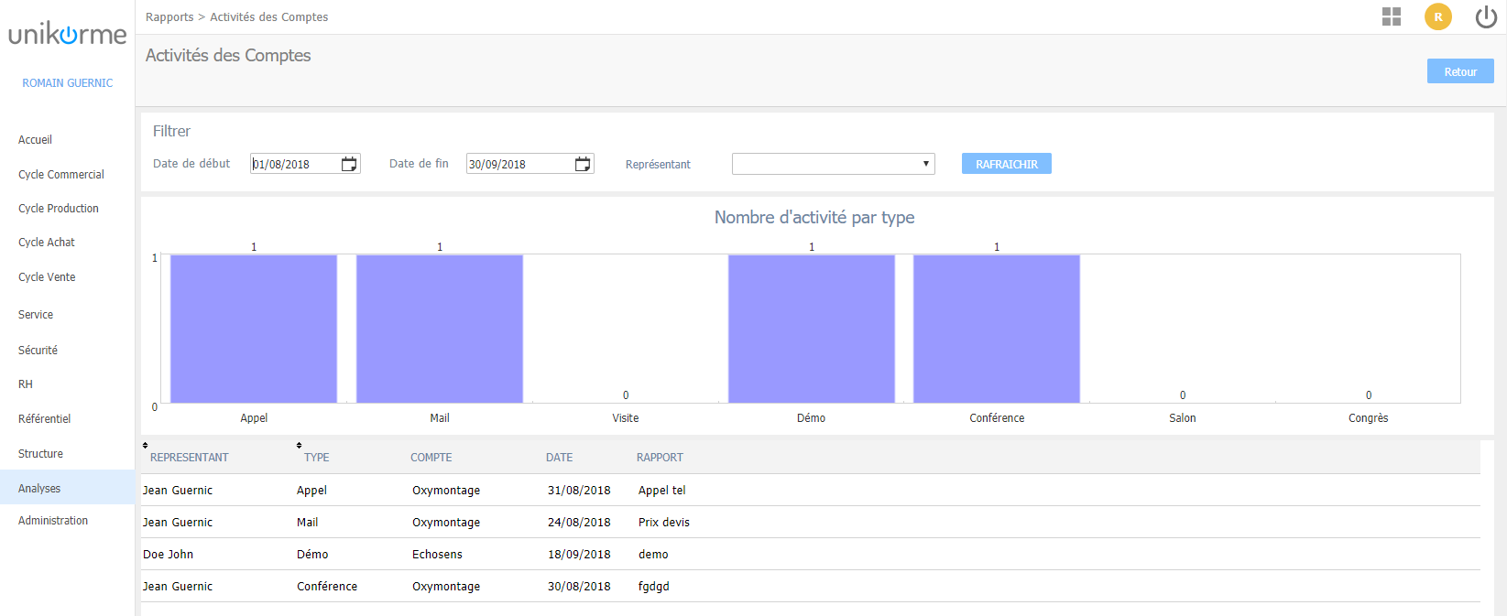Click the Activités des Comptes breadcrumb

[269, 17]
